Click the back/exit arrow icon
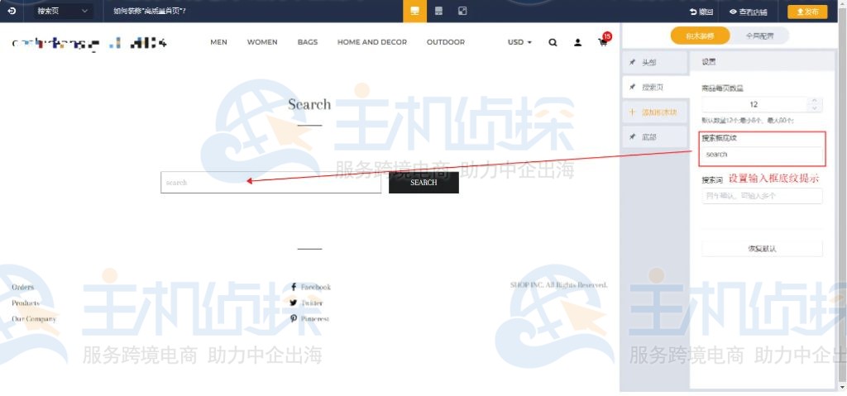Viewport: 847px width, 396px height. click(12, 11)
